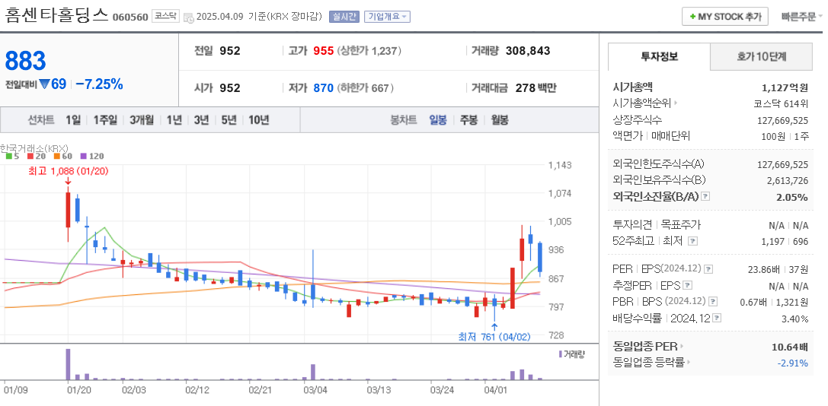Screen dimensions: 828x406
Task: Open the 빠른주문 dropdown
Action: point(801,17)
